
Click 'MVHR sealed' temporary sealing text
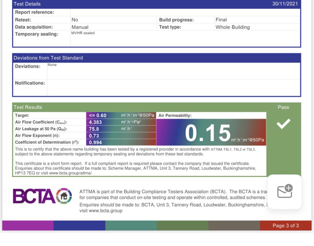point(83,33)
